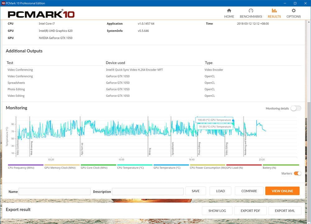The image size is (311, 224).
Task: Open the BENCHMARKS tab
Action: click(x=251, y=13)
